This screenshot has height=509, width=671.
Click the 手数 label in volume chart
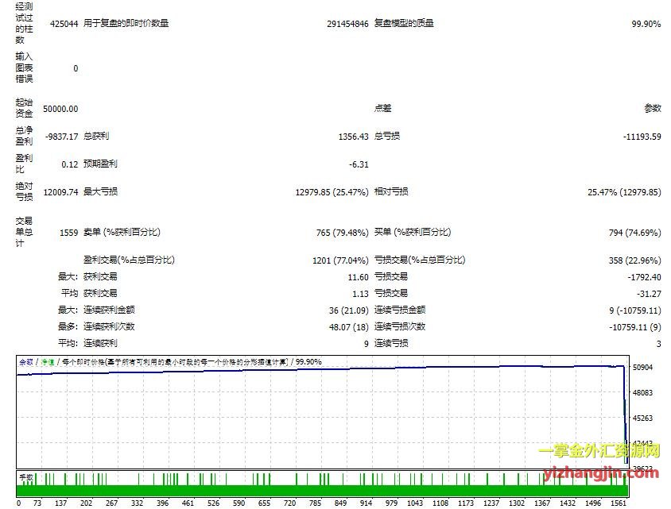coord(26,477)
